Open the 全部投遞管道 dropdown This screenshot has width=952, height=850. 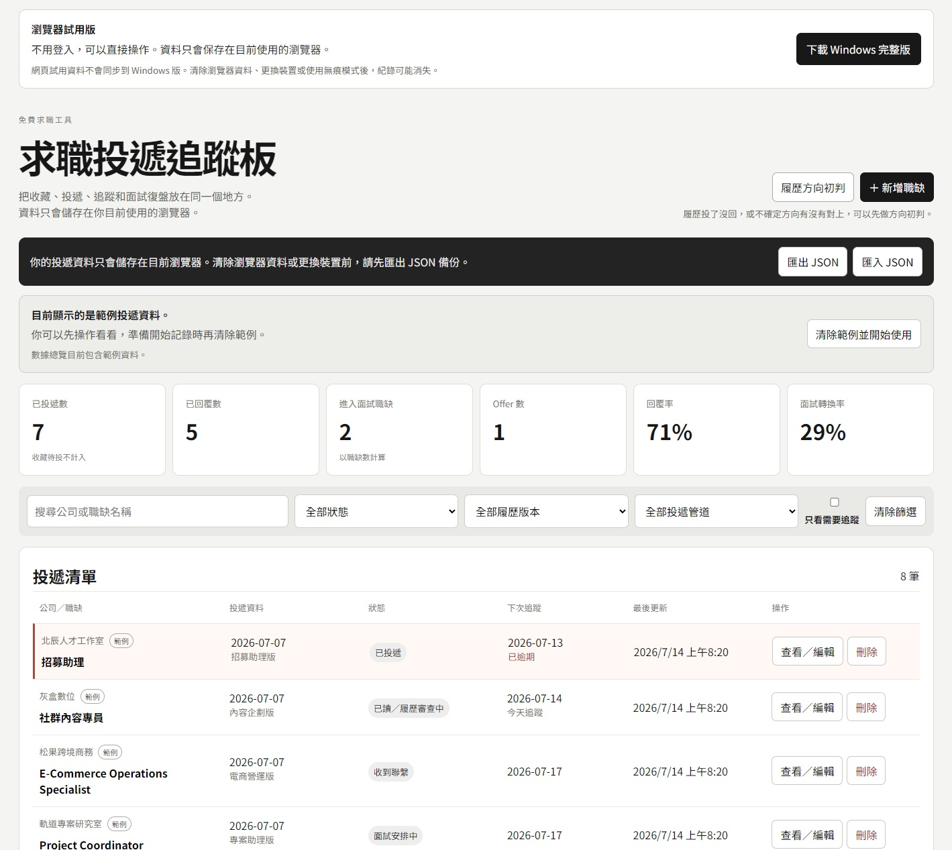[717, 511]
